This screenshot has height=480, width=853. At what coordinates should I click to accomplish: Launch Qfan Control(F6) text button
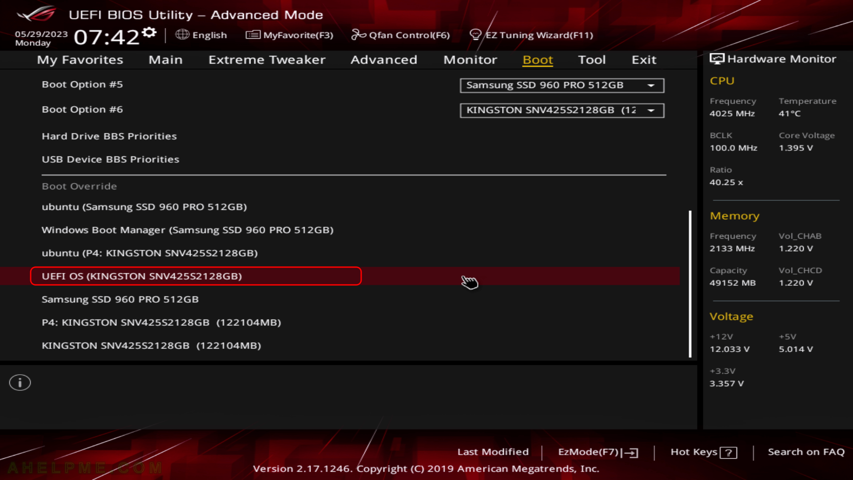[409, 35]
